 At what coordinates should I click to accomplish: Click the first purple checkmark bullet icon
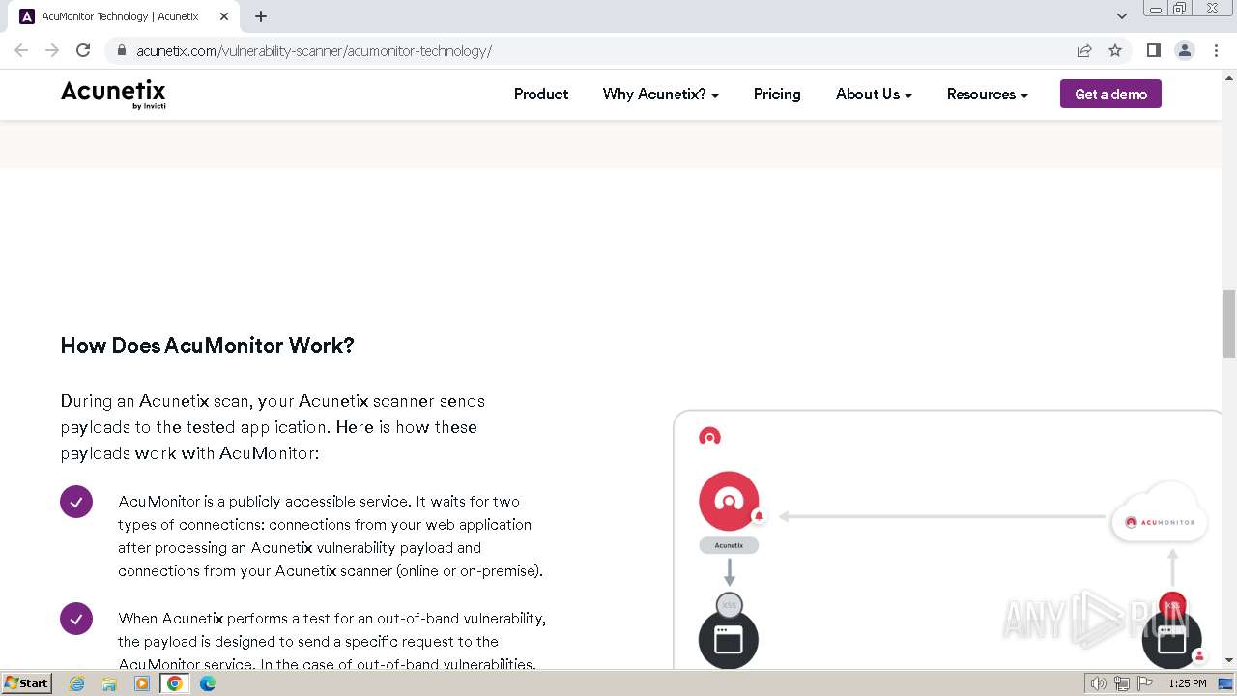[76, 502]
